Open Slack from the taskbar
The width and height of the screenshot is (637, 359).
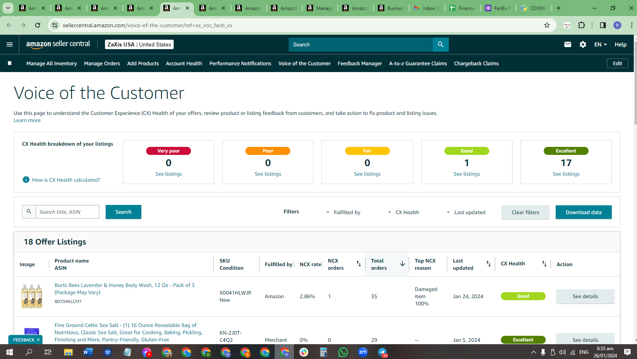[x=304, y=352]
